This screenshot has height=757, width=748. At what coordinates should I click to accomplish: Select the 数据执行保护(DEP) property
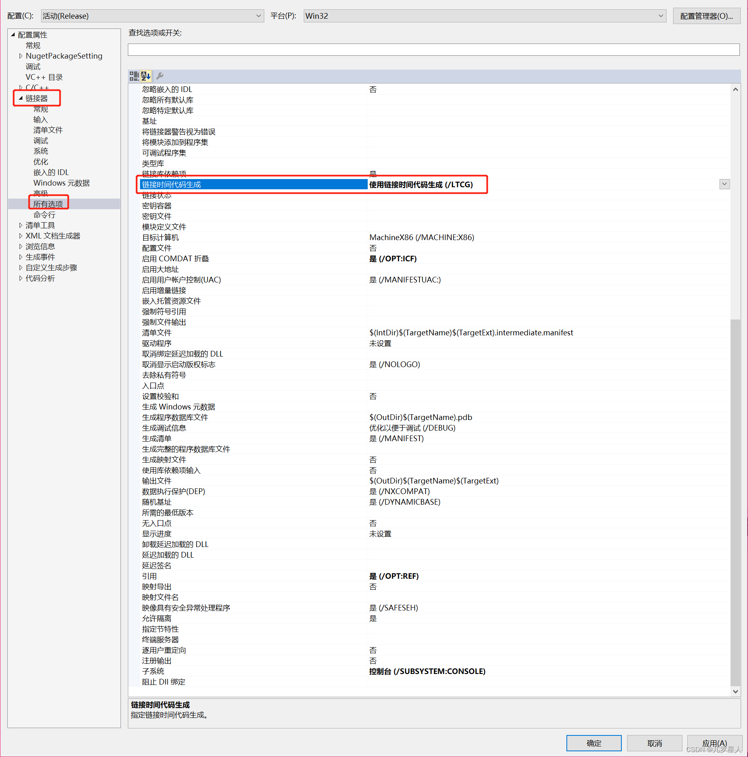click(173, 491)
